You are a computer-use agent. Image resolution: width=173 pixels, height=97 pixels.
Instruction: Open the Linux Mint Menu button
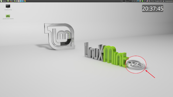pyautogui.click(x=3, y=1)
